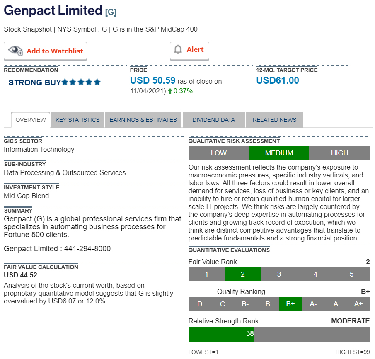Image resolution: width=375 pixels, height=359 pixels.
Task: Click the USD61.00 target price
Action: point(277,80)
